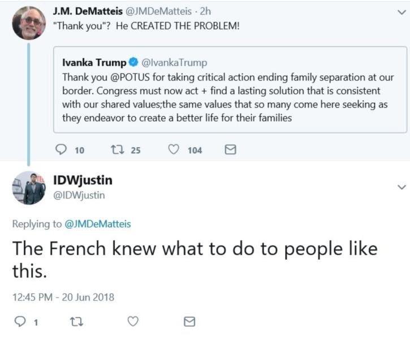Screen dimensions: 410x341
Task: Like IDWjustin's tweet
Action: [133, 322]
